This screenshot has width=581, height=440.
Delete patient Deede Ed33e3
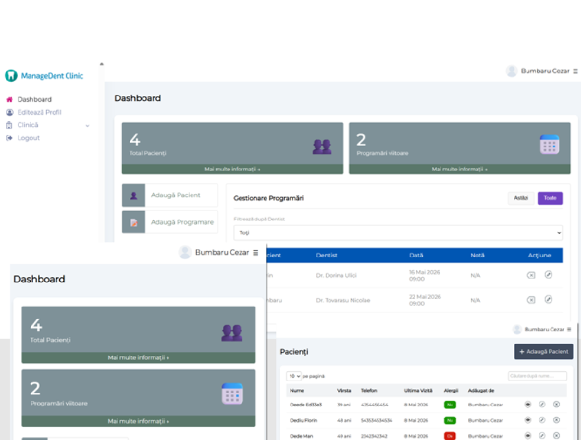coord(556,404)
